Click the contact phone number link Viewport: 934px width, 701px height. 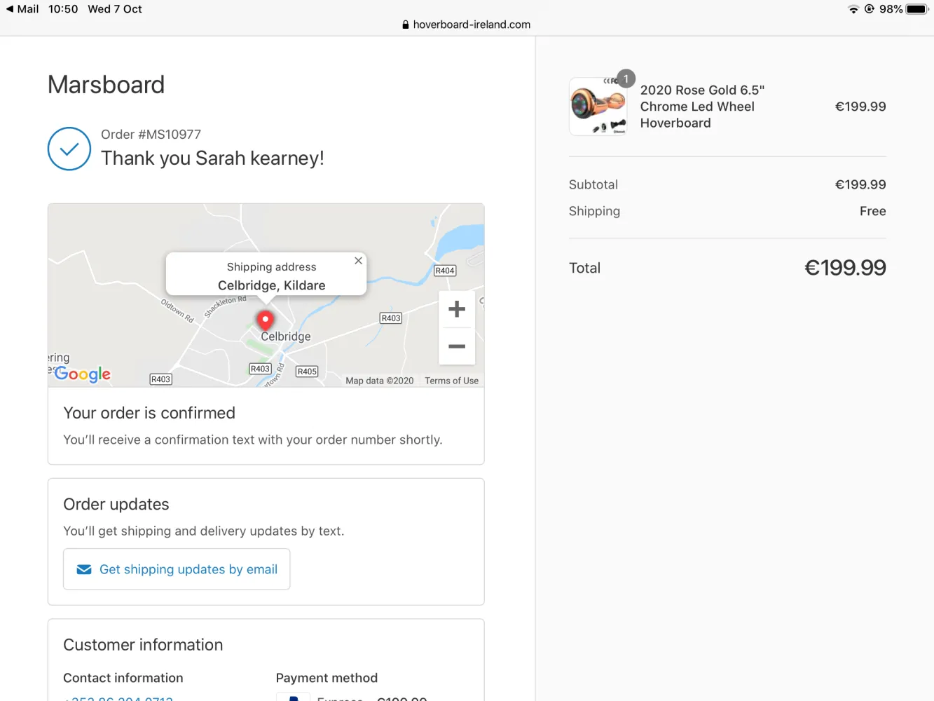coord(119,698)
